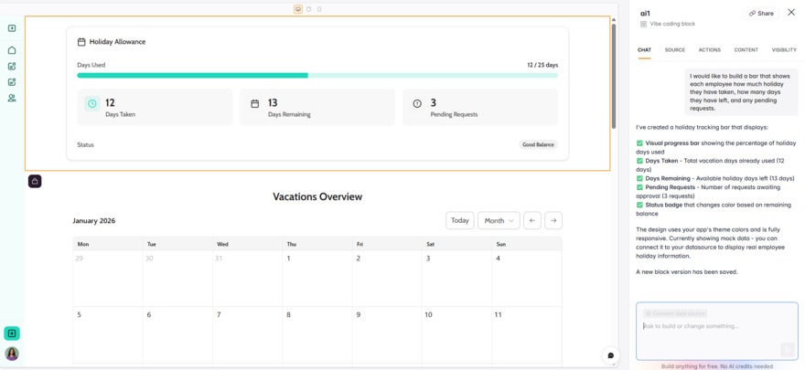This screenshot has width=805, height=370.
Task: Click the clock icon in Days Taken card
Action: [91, 103]
